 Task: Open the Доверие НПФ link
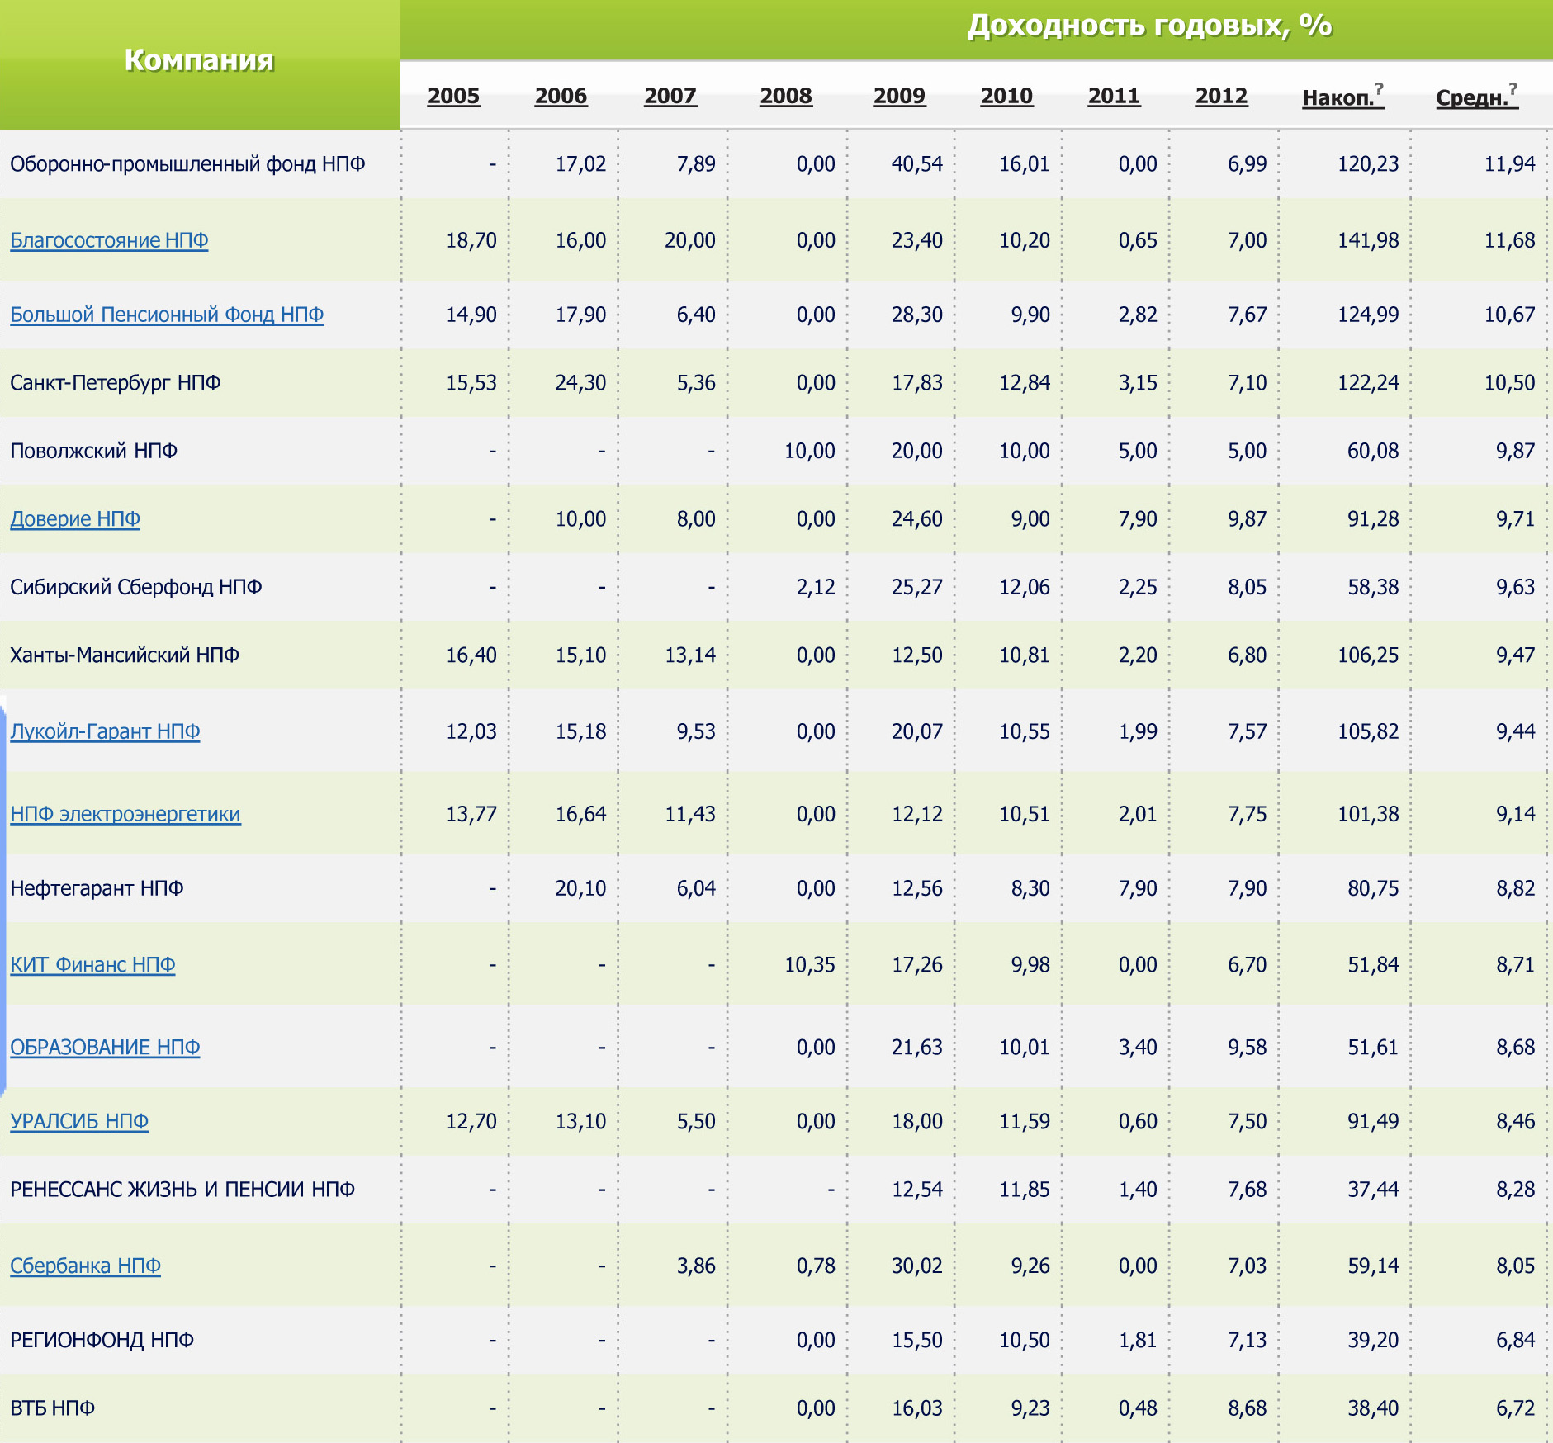[75, 518]
